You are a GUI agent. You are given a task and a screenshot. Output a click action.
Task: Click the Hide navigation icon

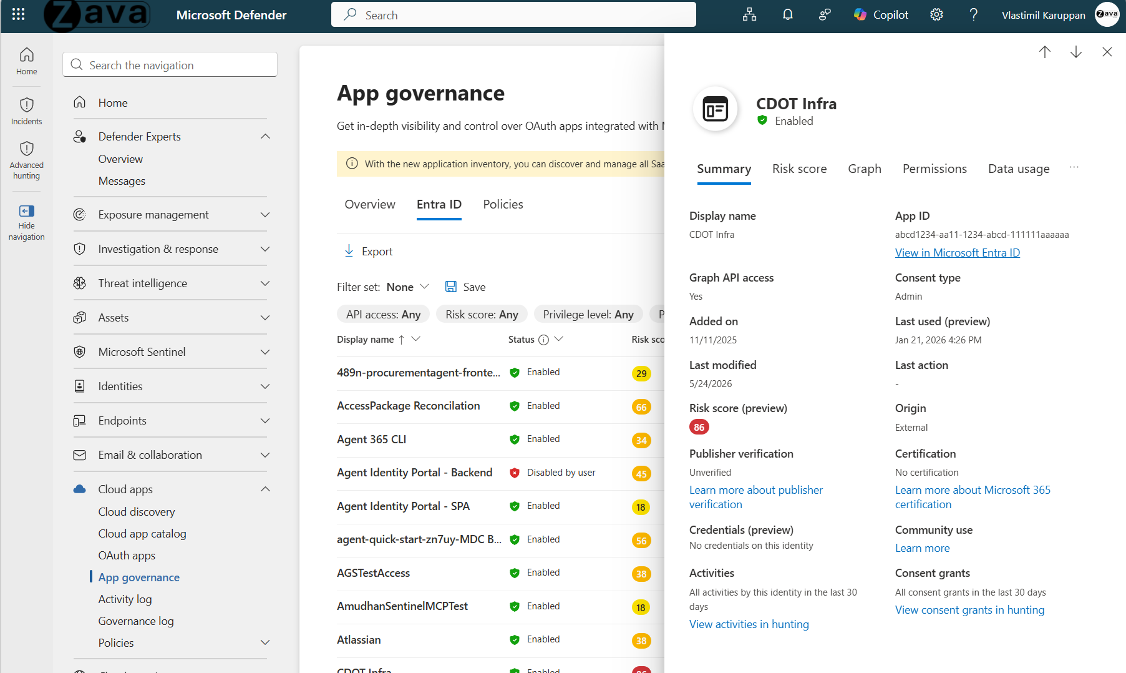point(26,211)
